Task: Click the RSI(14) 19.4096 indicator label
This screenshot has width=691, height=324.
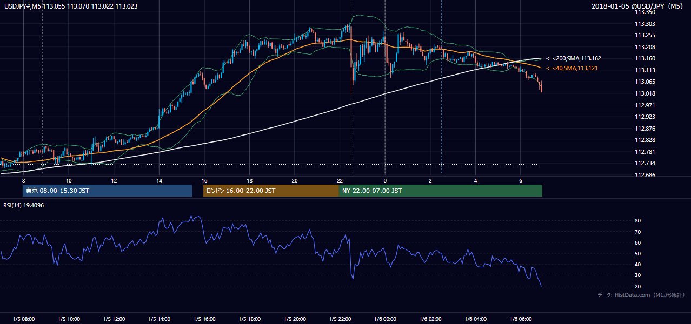Action: [25, 205]
